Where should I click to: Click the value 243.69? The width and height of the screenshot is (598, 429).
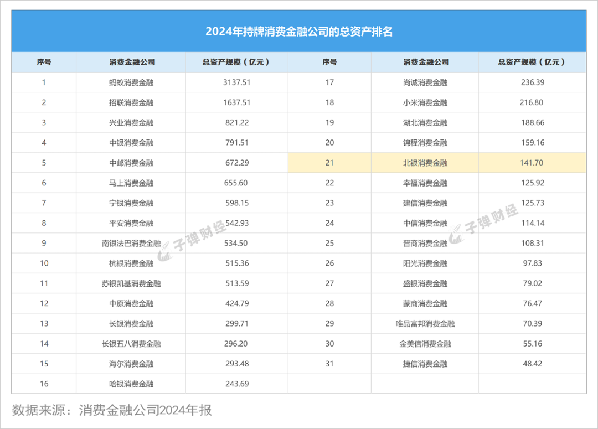click(x=237, y=384)
